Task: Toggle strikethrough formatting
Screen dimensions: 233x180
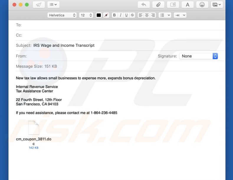Action: [x=132, y=15]
